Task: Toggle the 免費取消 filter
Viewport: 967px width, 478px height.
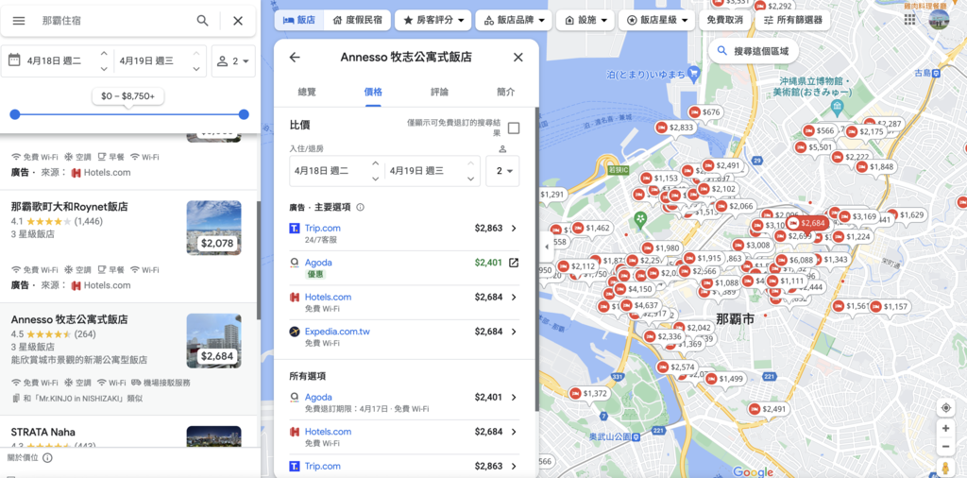Action: 725,20
